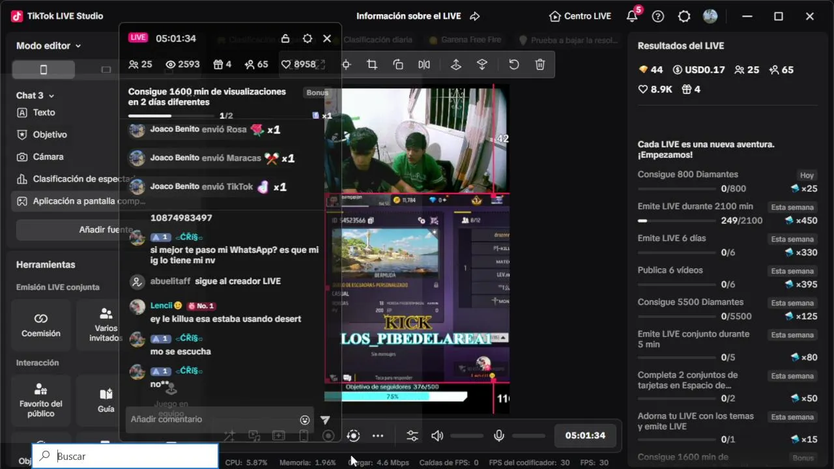Close the floating chat overlay
The height and width of the screenshot is (469, 834).
pos(327,38)
